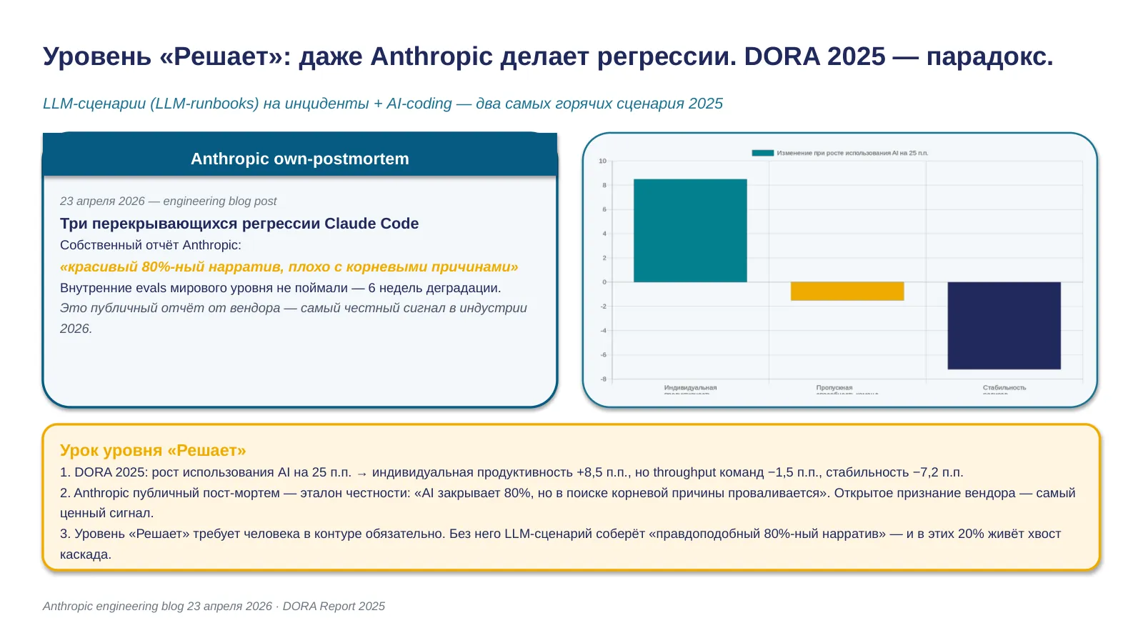Click the orange quote "красивый 80%-ный нарратив"
The height and width of the screenshot is (643, 1143).
click(x=289, y=266)
